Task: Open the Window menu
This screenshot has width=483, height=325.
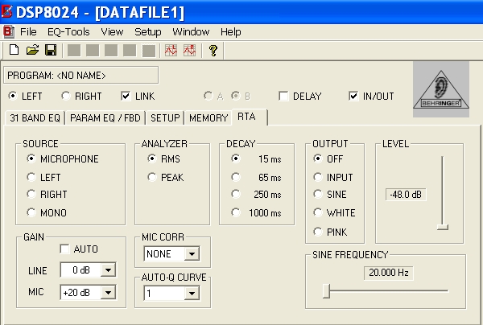Action: [x=191, y=31]
